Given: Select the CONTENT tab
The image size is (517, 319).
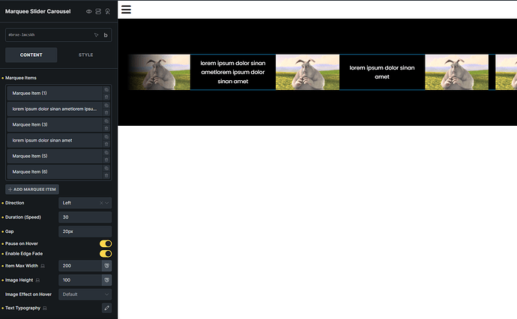Looking at the screenshot, I should coord(31,55).
